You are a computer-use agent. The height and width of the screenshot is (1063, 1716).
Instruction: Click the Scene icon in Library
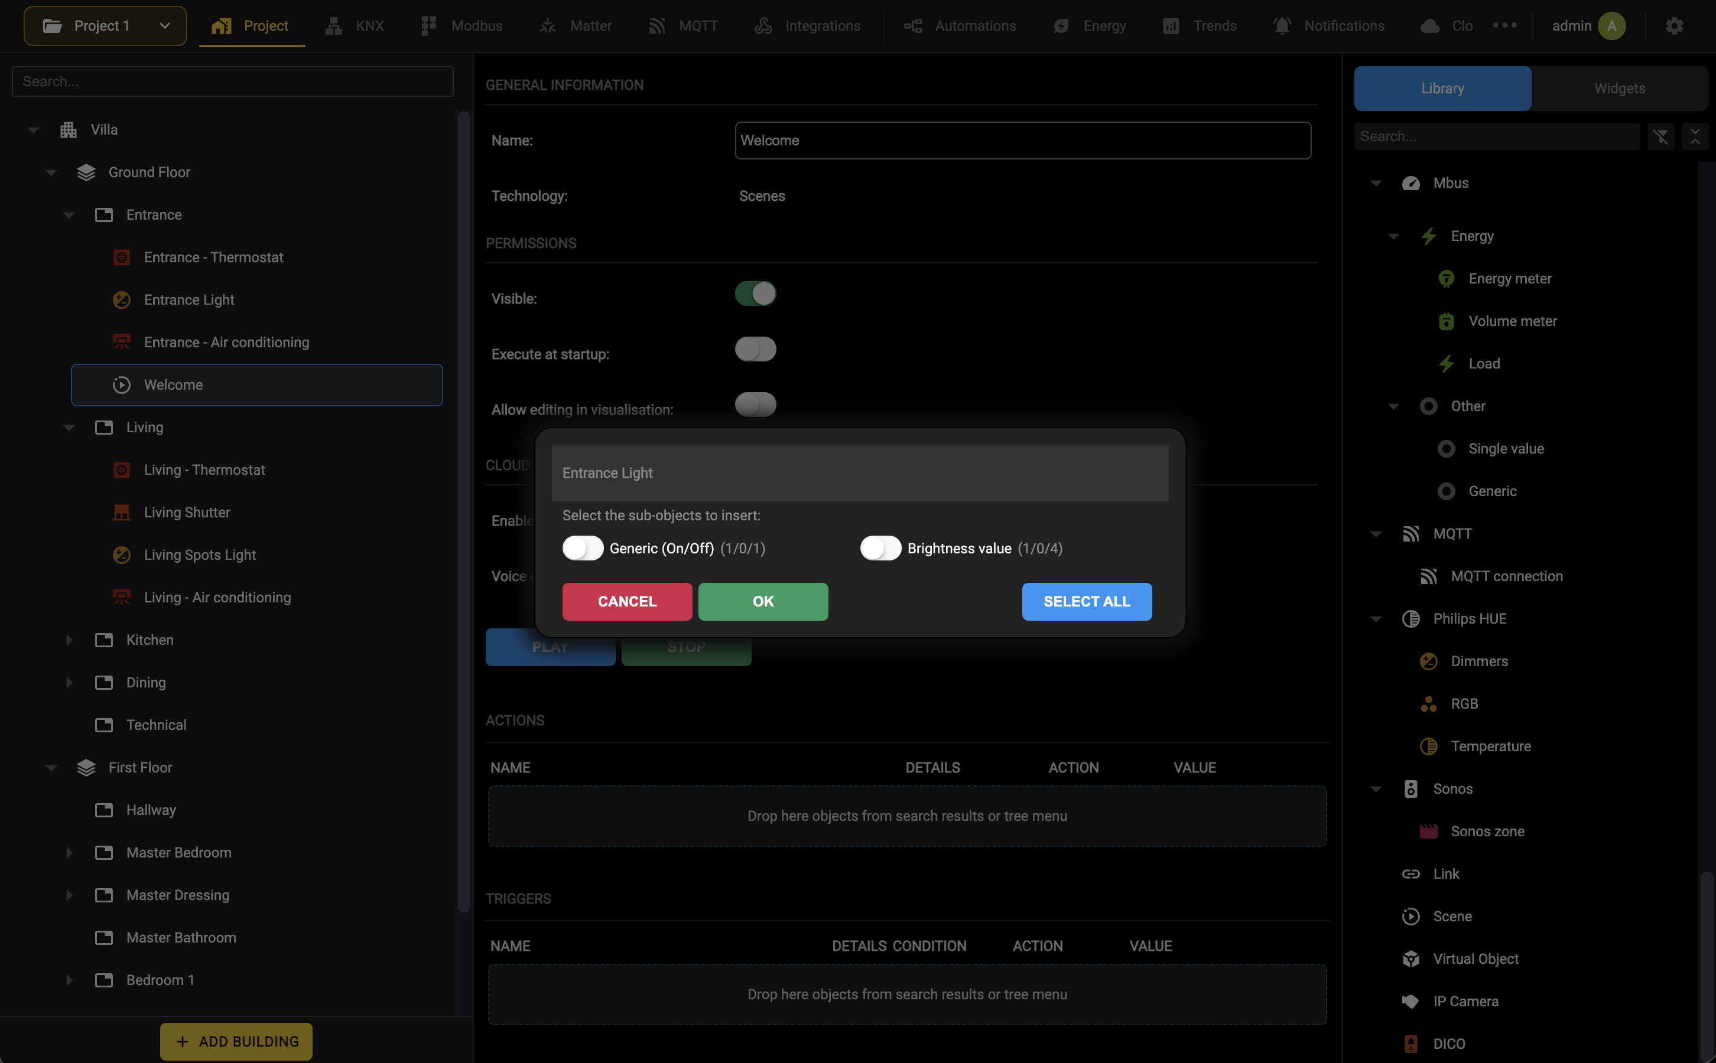[1410, 917]
